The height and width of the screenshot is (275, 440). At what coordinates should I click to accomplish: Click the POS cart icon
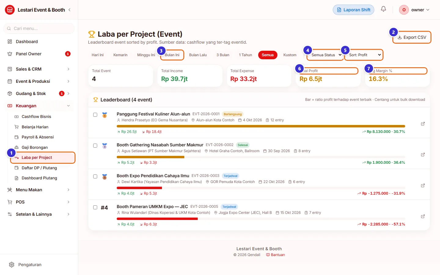[x=10, y=202]
